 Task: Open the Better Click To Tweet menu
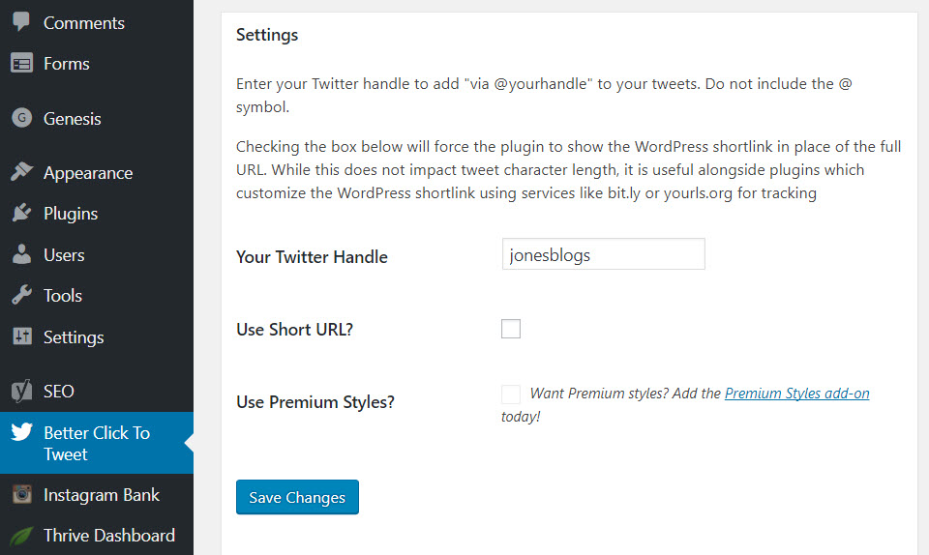(97, 443)
